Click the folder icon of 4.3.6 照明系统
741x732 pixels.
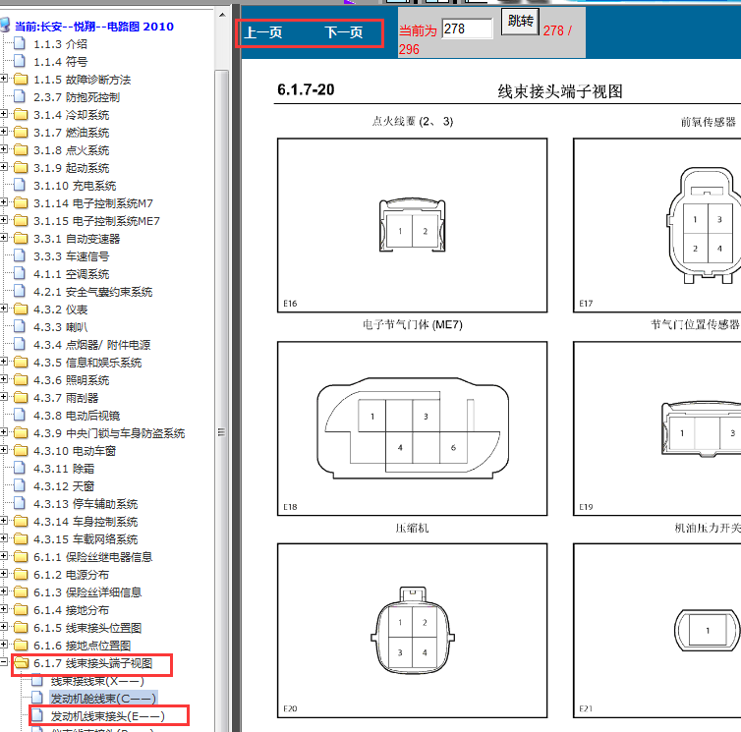[21, 380]
